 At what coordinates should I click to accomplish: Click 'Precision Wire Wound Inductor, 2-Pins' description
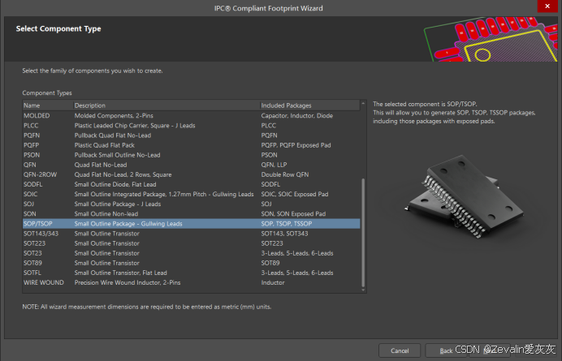click(128, 282)
